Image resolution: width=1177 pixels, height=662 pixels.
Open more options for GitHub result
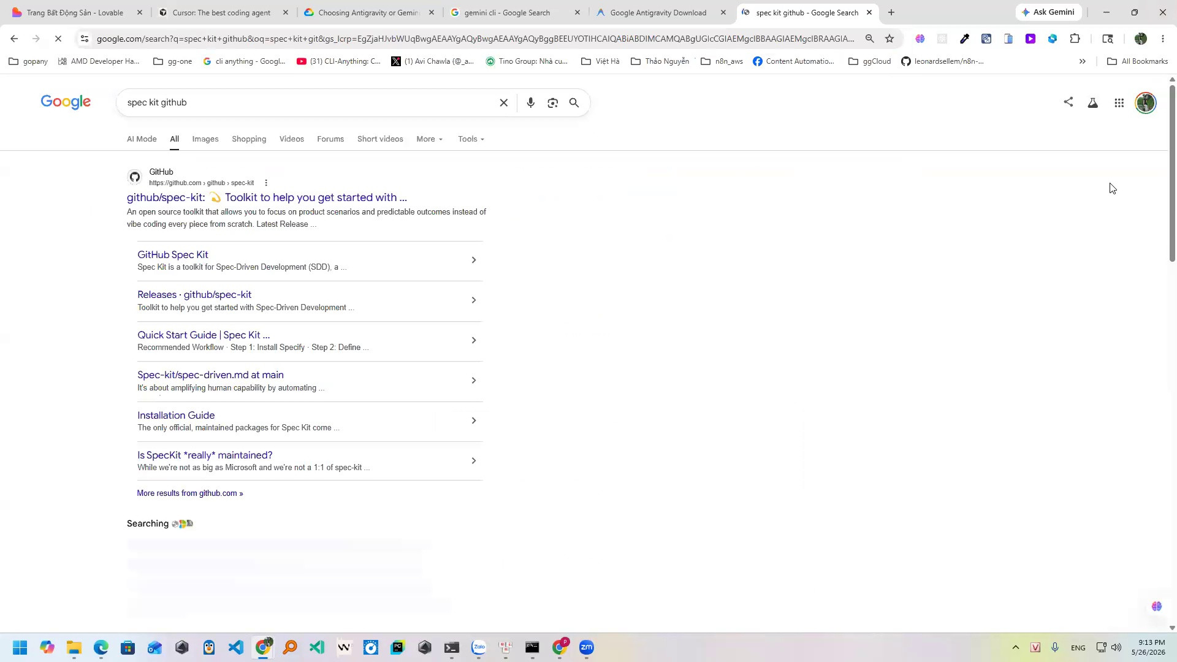[266, 183]
